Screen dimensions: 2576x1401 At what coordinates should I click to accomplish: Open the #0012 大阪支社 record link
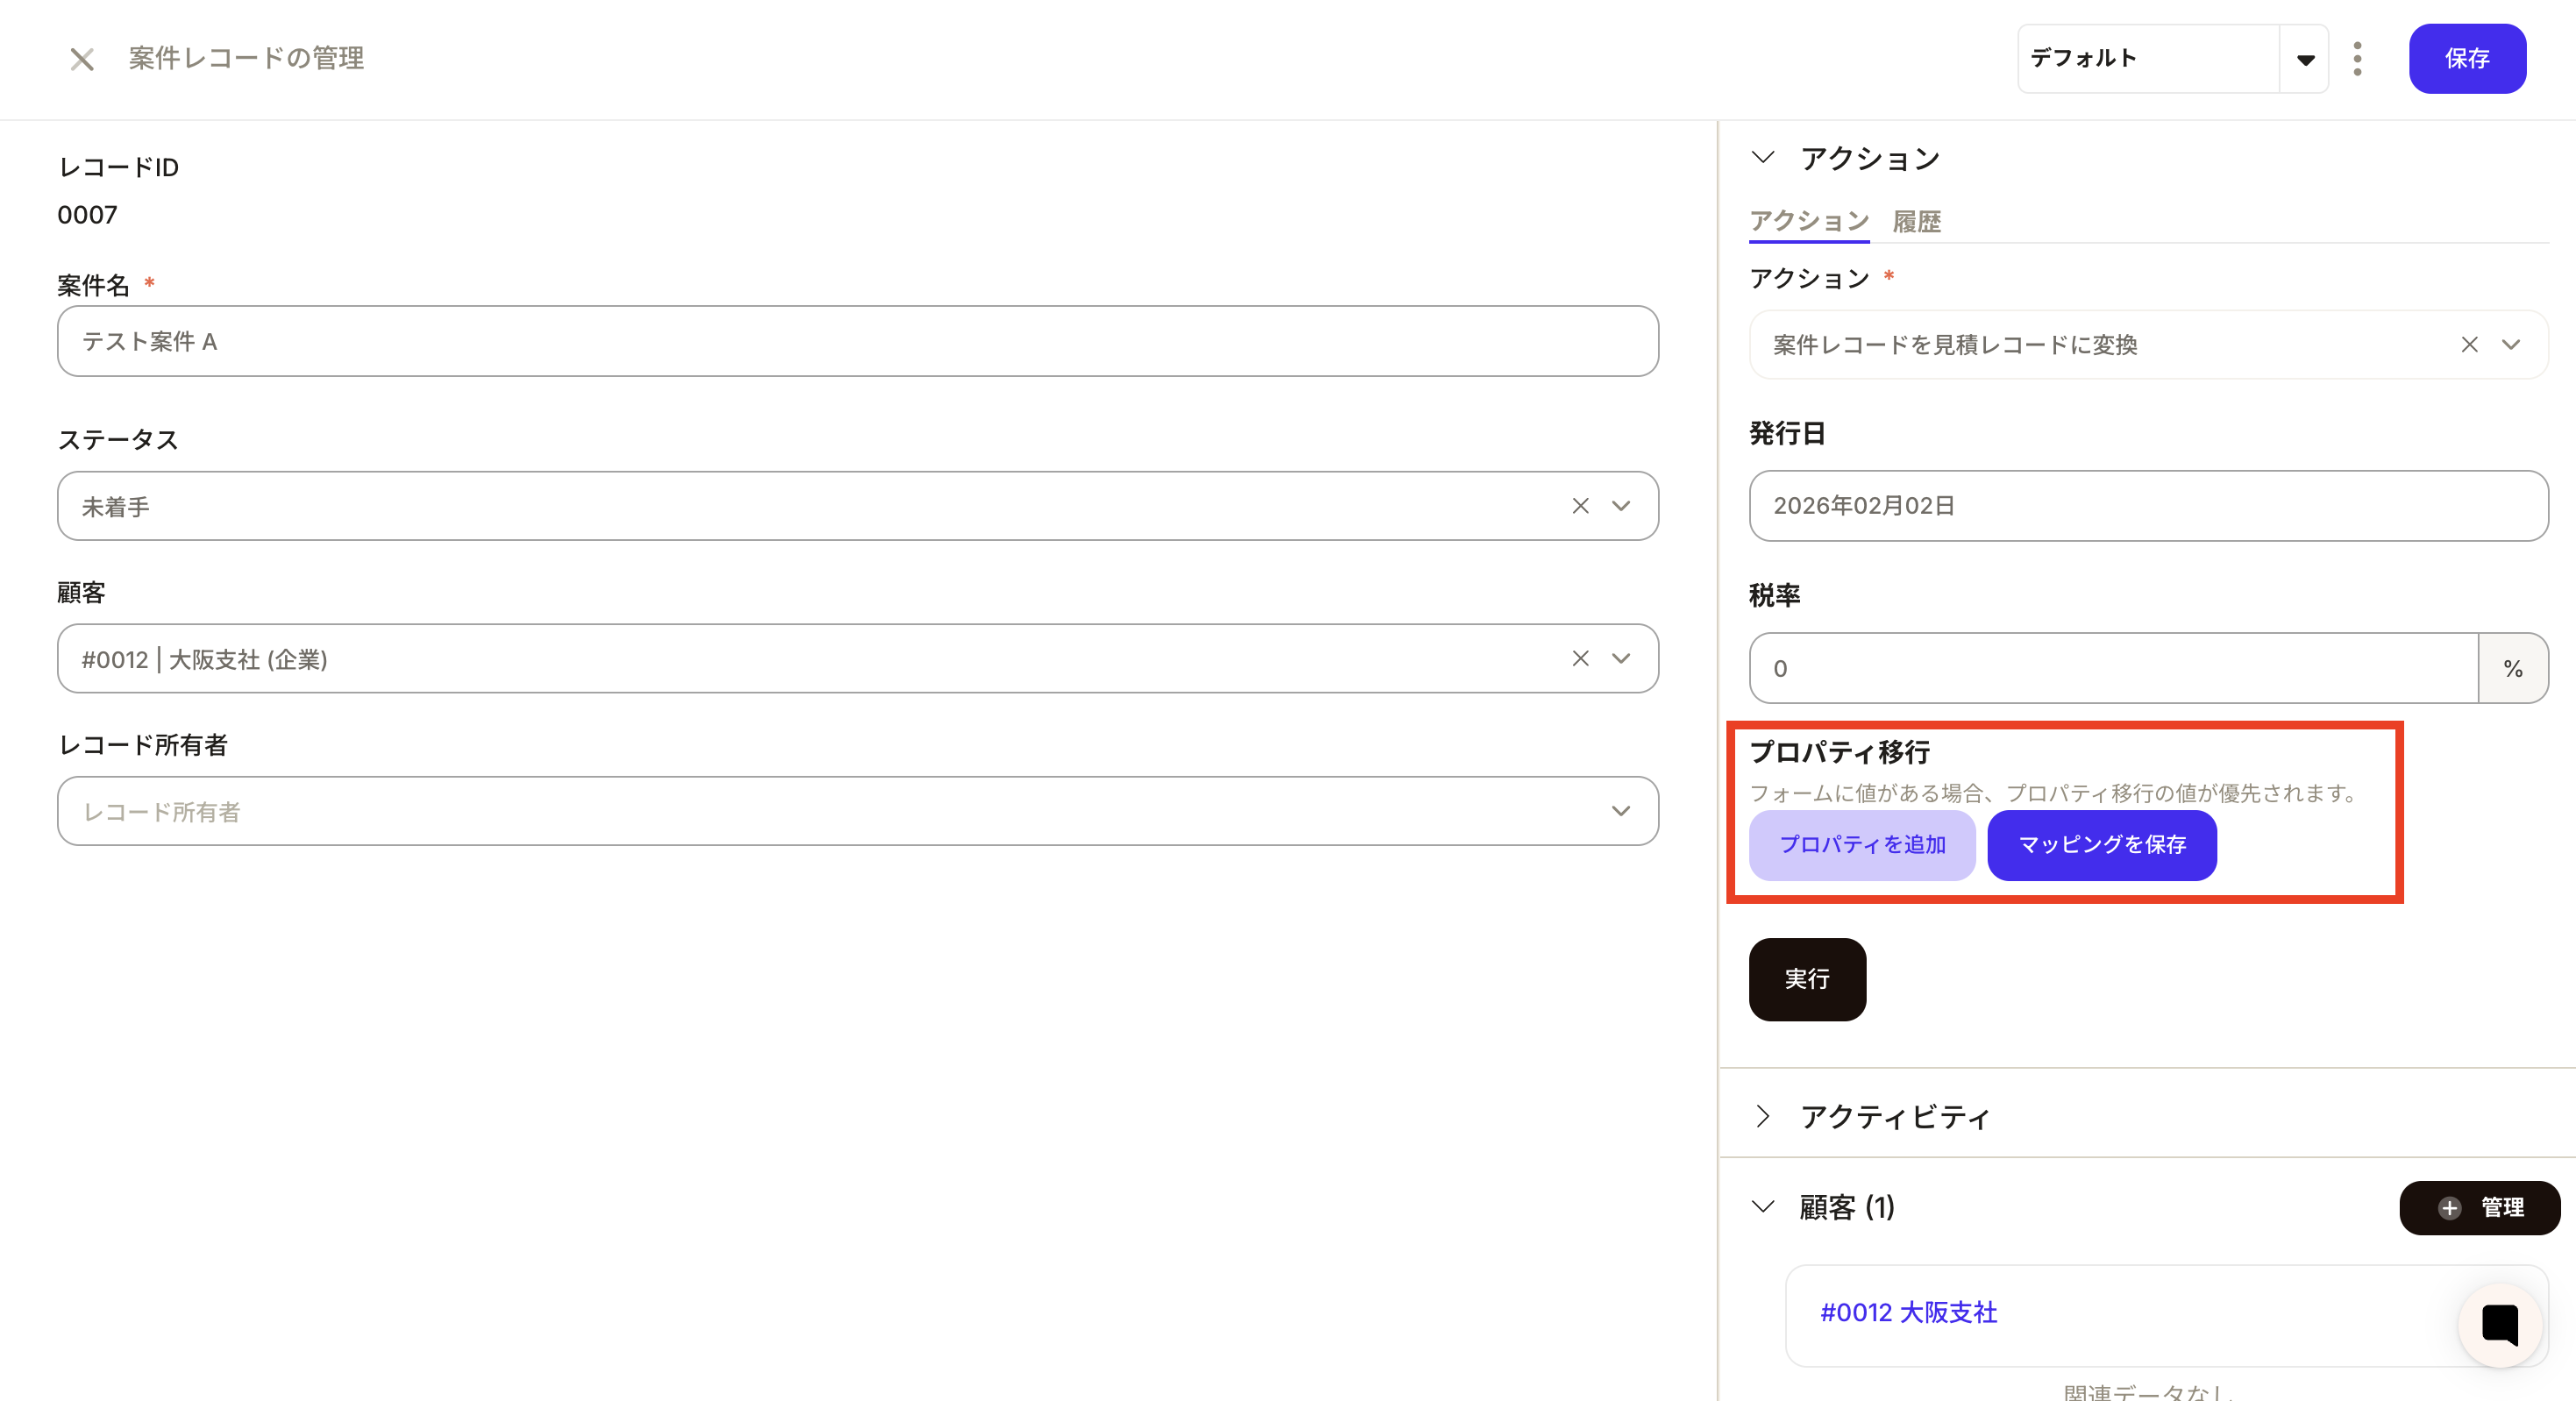tap(1906, 1313)
